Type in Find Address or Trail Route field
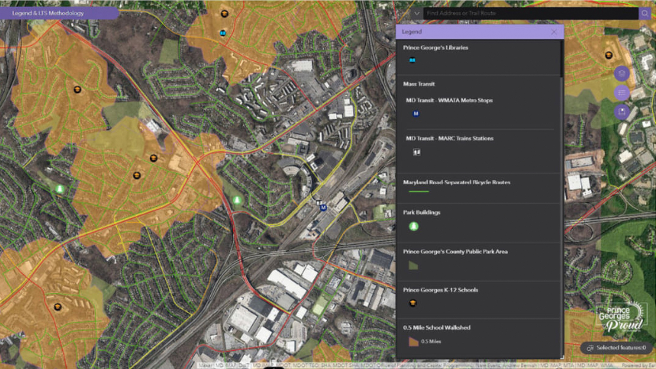 pos(530,13)
